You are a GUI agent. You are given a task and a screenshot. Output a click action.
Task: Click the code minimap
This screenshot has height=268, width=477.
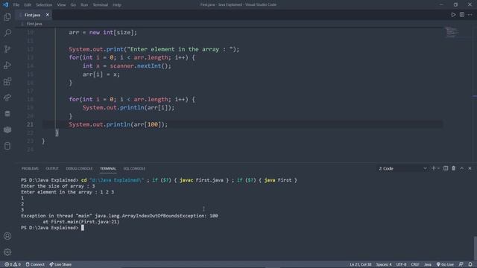pyautogui.click(x=452, y=31)
